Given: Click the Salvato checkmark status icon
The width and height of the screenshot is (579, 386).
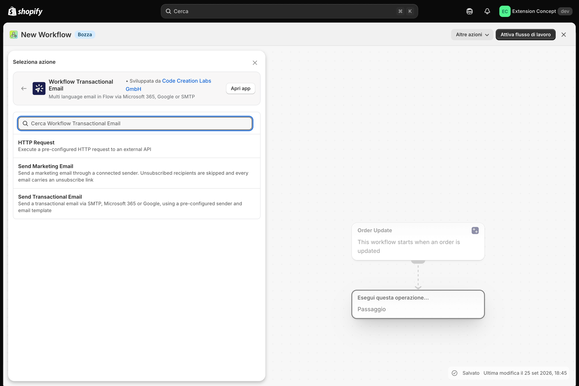Looking at the screenshot, I should point(454,373).
